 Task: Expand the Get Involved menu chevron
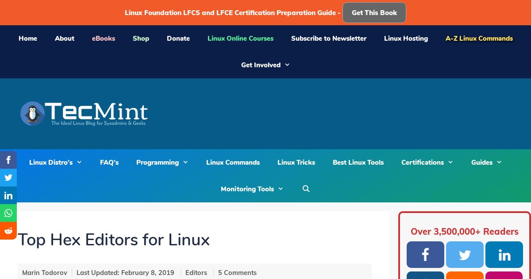pyautogui.click(x=287, y=65)
